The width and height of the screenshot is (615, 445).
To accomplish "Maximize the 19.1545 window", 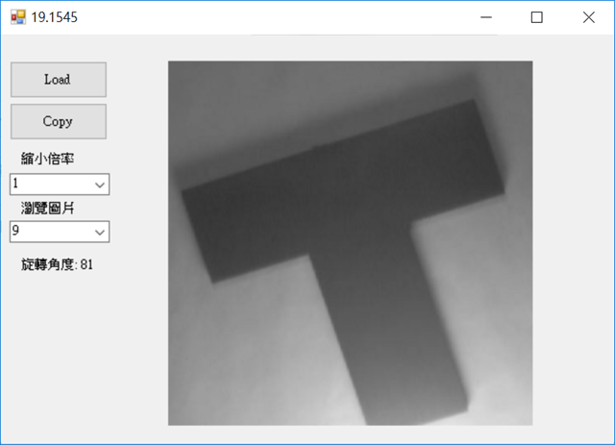I will (x=536, y=17).
